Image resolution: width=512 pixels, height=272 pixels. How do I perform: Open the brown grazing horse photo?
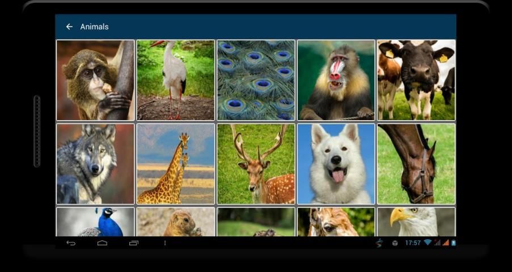(416, 164)
